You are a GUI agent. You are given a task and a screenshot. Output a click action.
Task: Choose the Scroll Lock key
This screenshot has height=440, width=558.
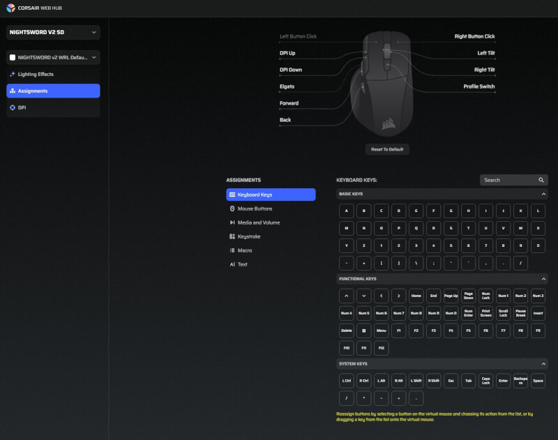[x=503, y=313]
